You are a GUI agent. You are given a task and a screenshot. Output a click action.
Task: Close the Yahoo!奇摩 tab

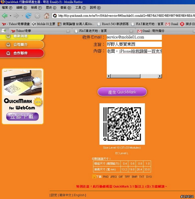point(68,31)
